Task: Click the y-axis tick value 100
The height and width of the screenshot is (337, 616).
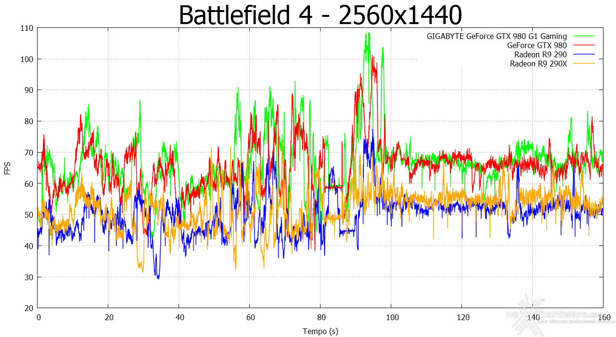Action: tap(27, 59)
